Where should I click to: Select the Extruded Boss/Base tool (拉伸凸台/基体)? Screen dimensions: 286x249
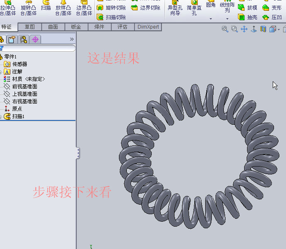coord(8,8)
